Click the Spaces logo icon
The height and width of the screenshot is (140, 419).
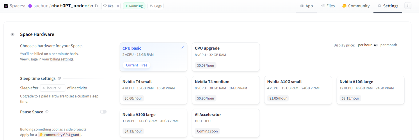coord(6,6)
